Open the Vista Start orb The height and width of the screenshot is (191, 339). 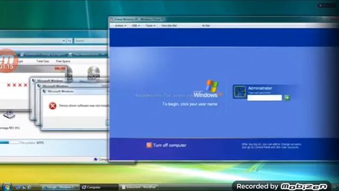click(x=6, y=187)
